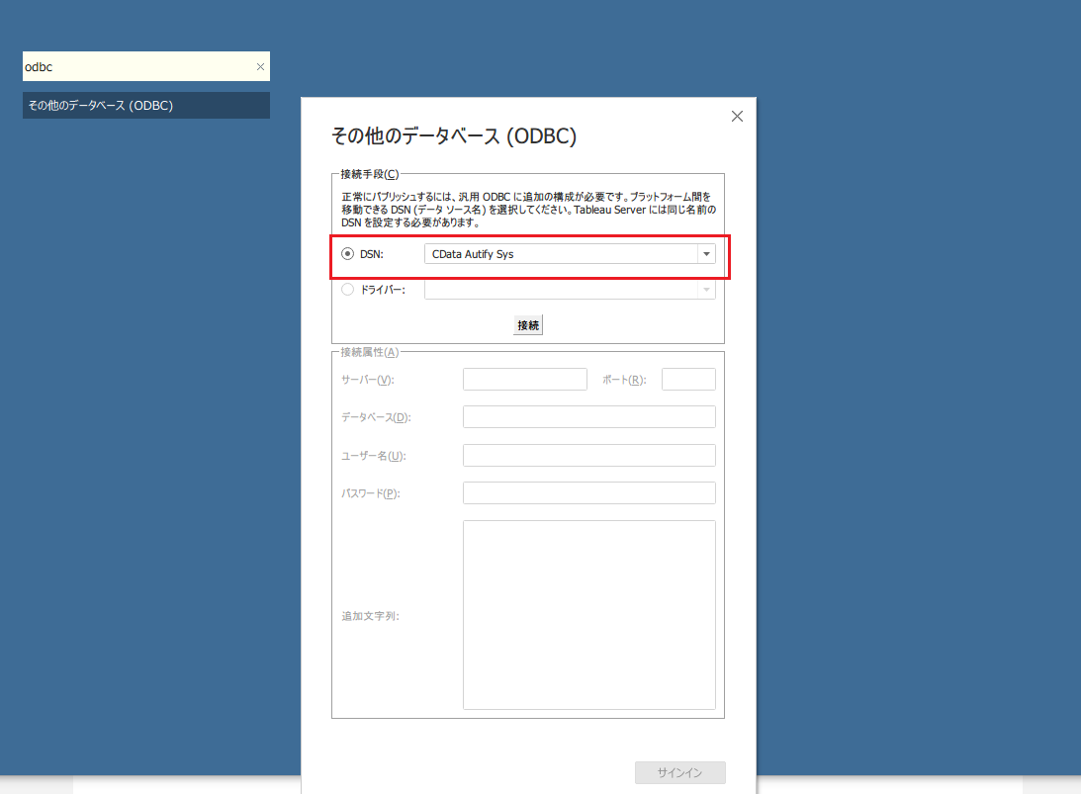
Task: Click the 追加文字列 text area
Action: [x=588, y=613]
